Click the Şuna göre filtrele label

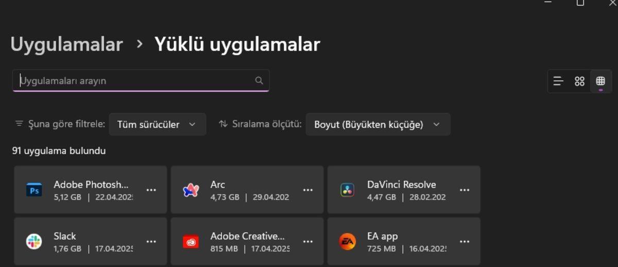pyautogui.click(x=66, y=124)
